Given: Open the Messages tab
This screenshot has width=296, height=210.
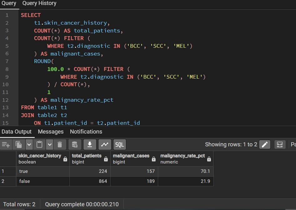Looking at the screenshot, I should click(51, 132).
